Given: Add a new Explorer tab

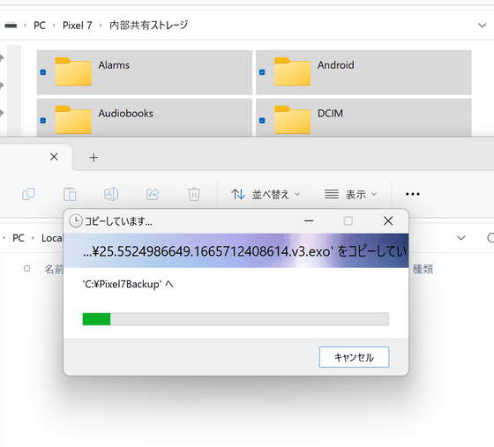Looking at the screenshot, I should [94, 158].
